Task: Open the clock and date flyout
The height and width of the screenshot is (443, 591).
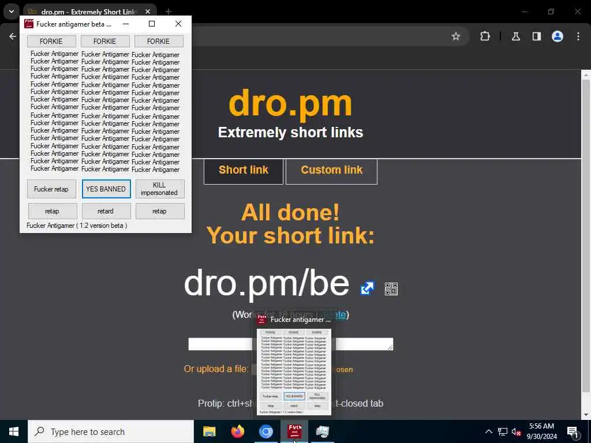Action: pyautogui.click(x=541, y=431)
